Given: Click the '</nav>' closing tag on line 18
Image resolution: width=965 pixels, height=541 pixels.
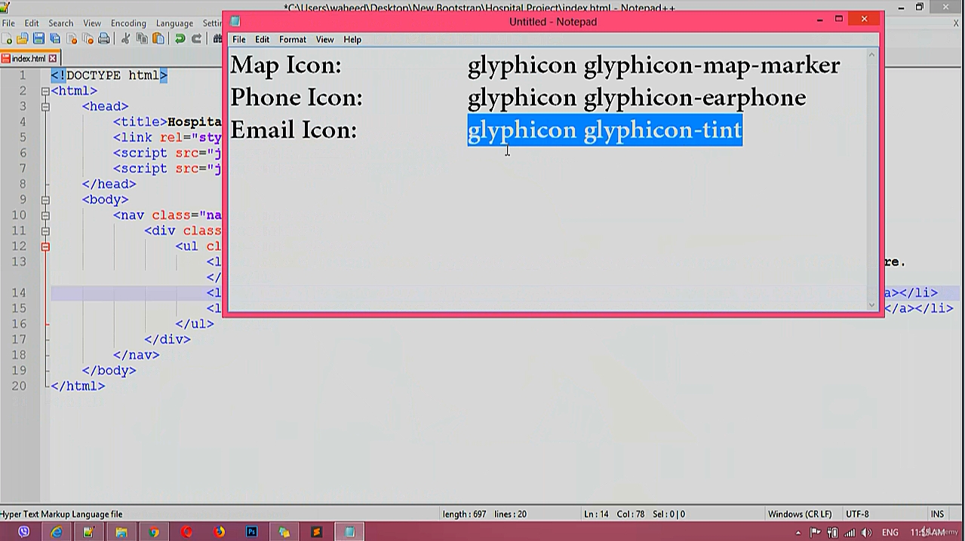Looking at the screenshot, I should click(137, 355).
